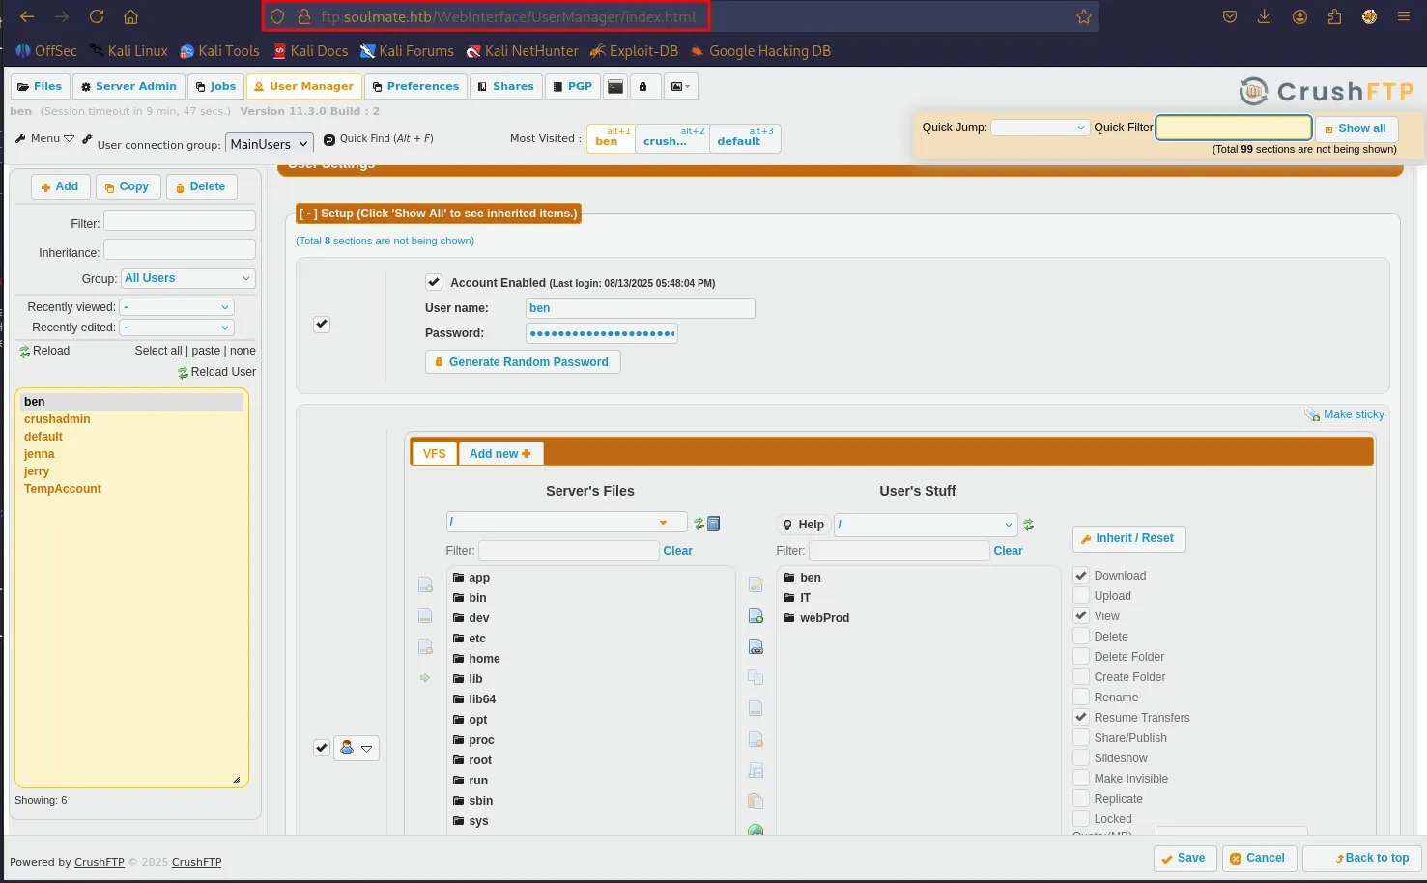Toggle the checkbox left of the account section

(322, 324)
